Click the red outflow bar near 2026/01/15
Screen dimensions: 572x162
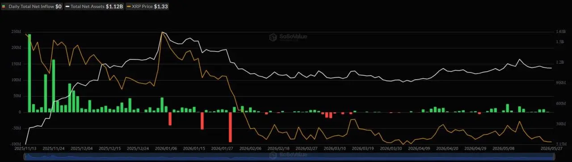(202, 121)
